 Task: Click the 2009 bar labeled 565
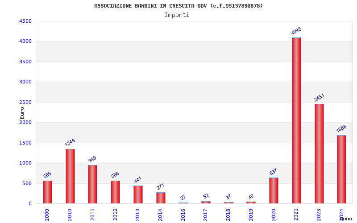coord(47,192)
